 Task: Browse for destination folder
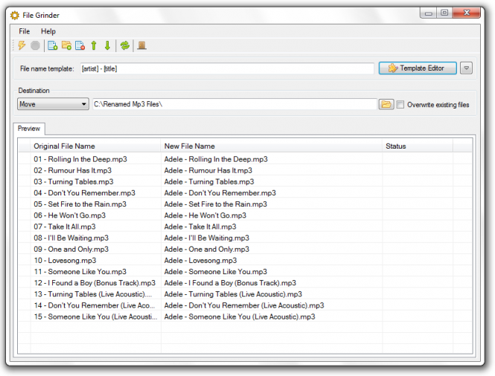tap(386, 105)
